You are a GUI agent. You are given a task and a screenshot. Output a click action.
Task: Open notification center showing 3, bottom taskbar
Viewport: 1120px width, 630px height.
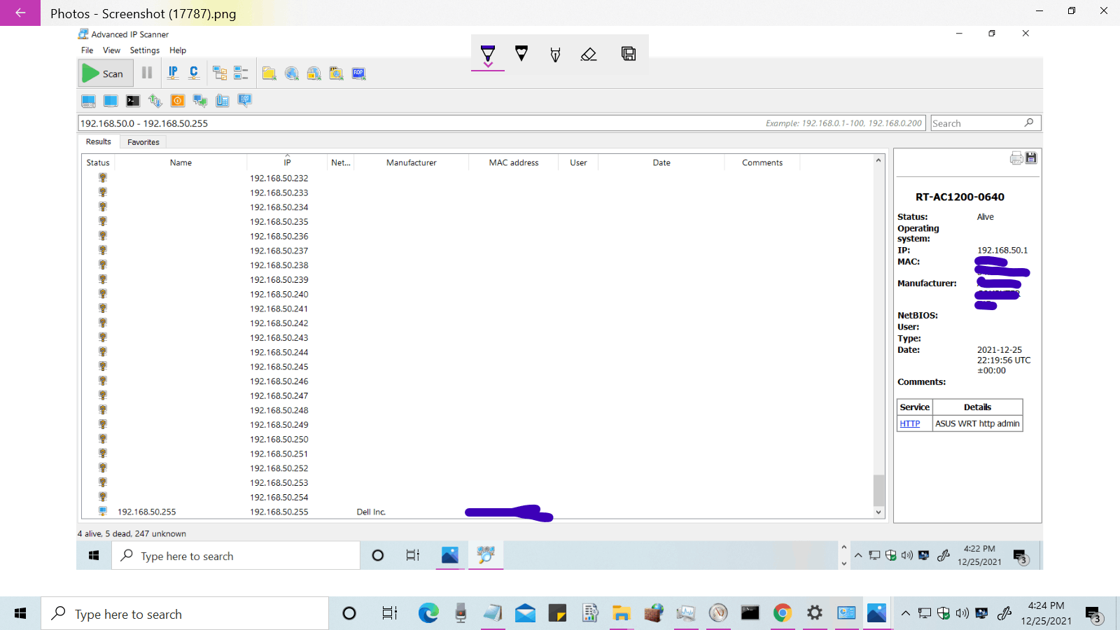[1093, 615]
